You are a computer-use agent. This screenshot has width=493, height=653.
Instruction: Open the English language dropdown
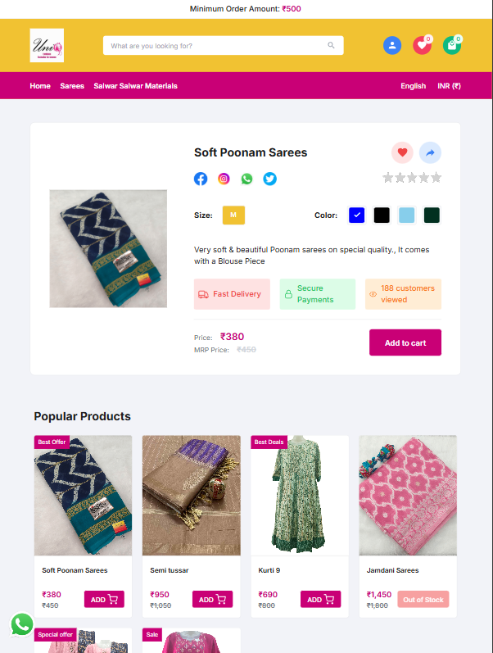(413, 86)
